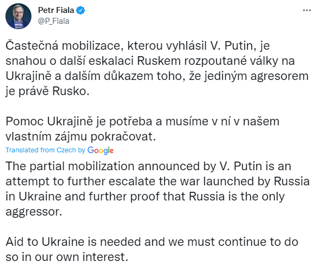Open the tweet's three-dot more options menu

[307, 10]
